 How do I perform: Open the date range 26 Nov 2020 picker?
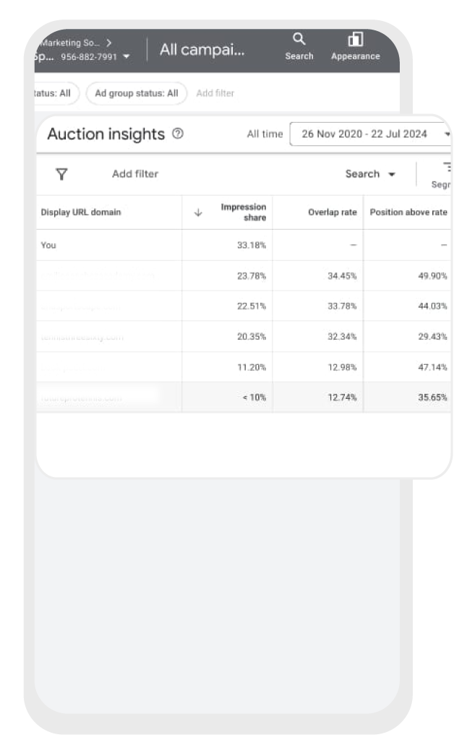point(369,134)
